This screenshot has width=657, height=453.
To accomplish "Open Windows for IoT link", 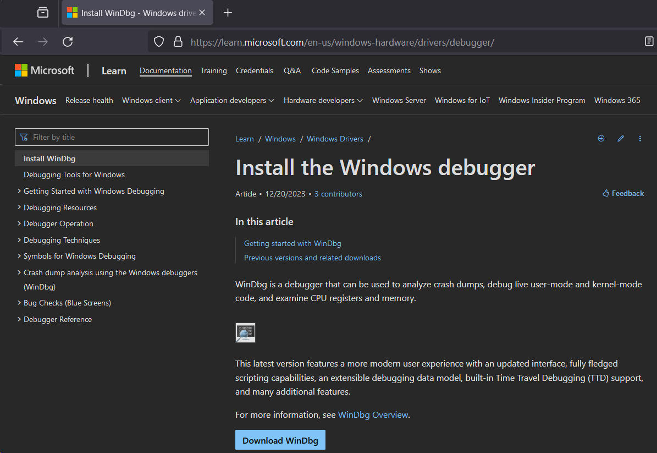I will click(462, 100).
